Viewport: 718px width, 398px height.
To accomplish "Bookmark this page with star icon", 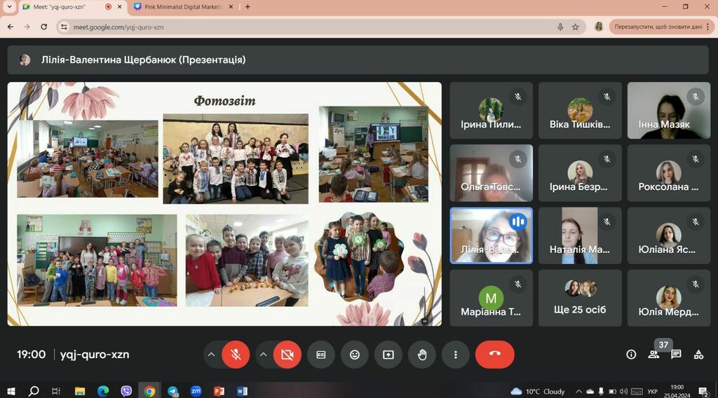I will [x=576, y=27].
